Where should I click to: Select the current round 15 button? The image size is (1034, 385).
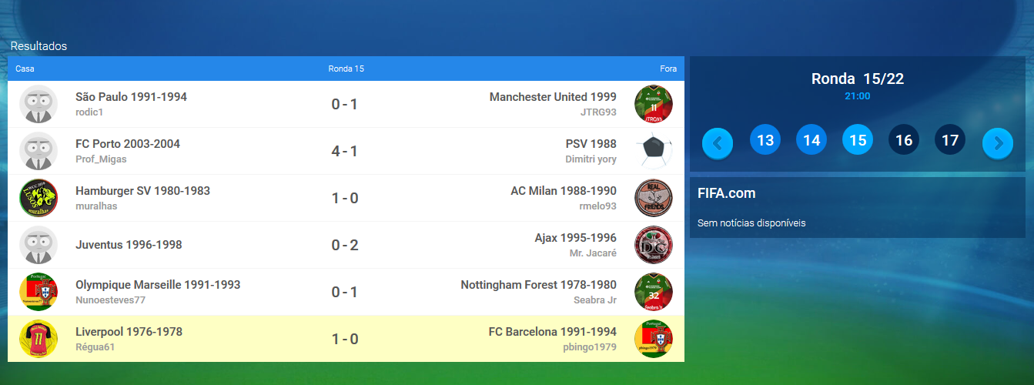coord(858,140)
